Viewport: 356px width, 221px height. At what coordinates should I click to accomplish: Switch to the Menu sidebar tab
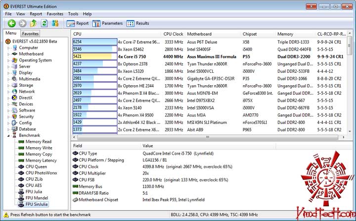pos(11,33)
